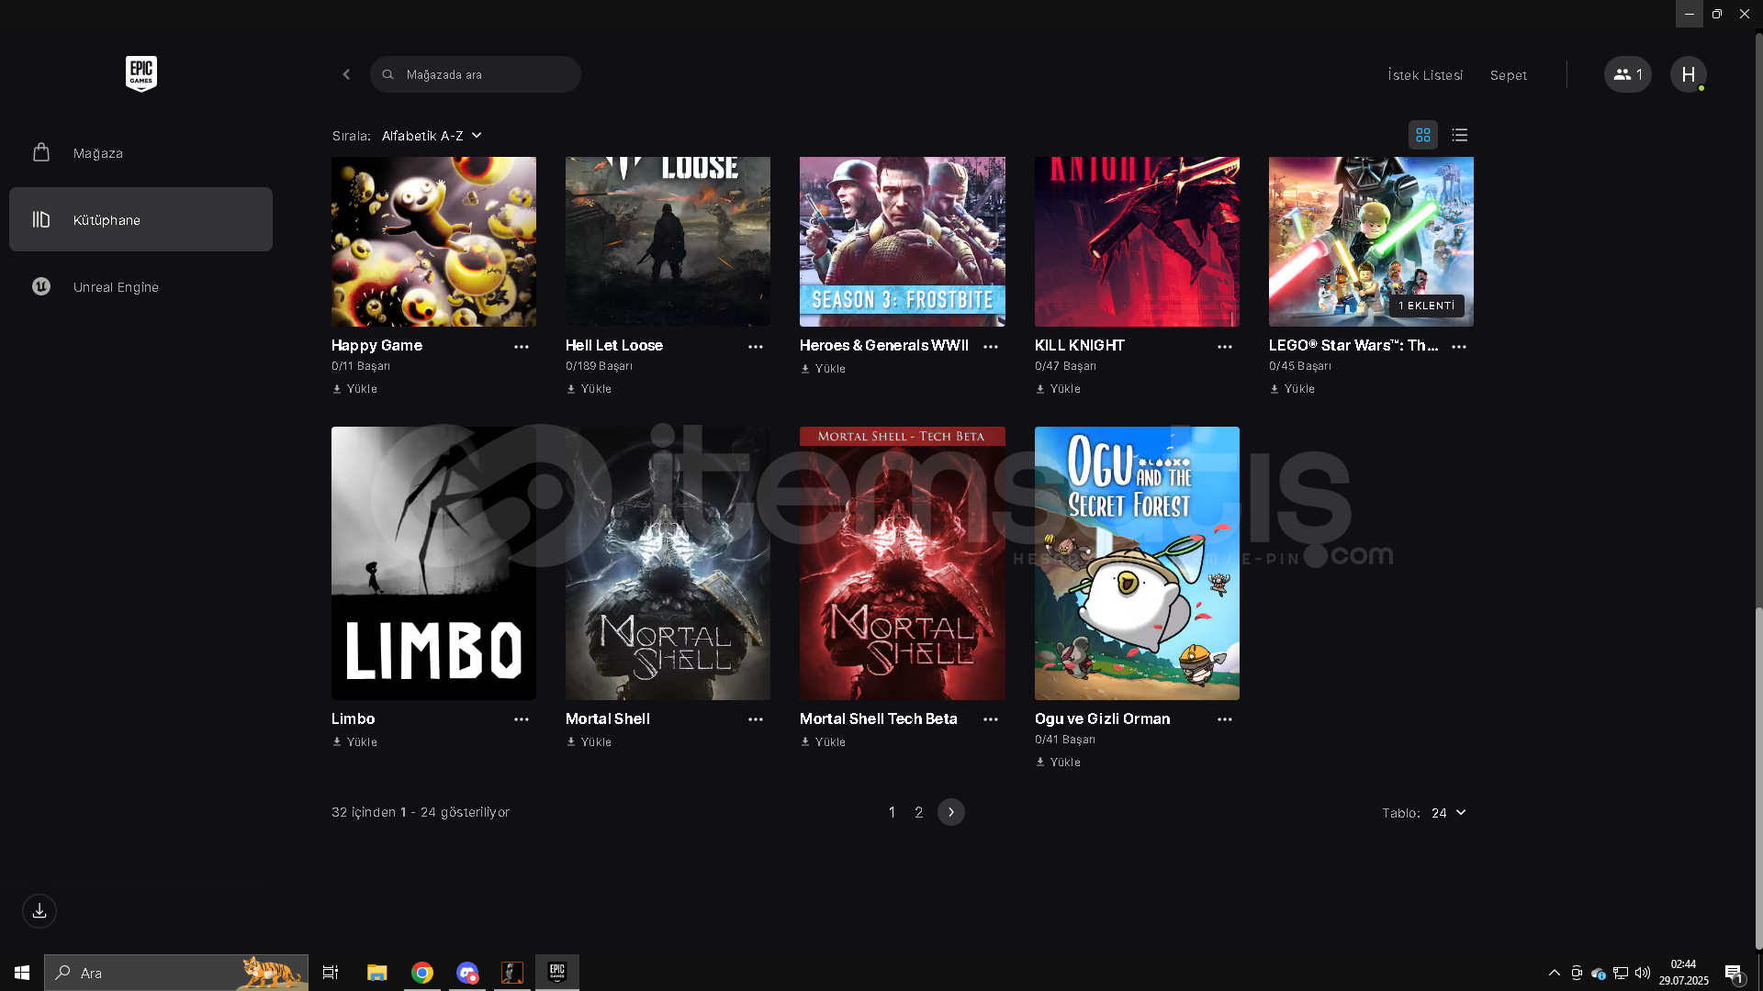Image resolution: width=1763 pixels, height=991 pixels.
Task: Click the library vertical scrollbar
Action: click(x=1758, y=778)
